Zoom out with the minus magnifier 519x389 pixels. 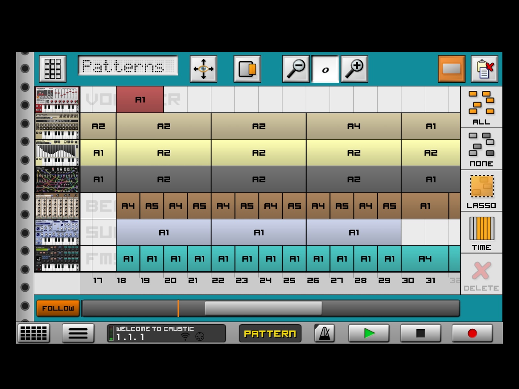(x=296, y=69)
